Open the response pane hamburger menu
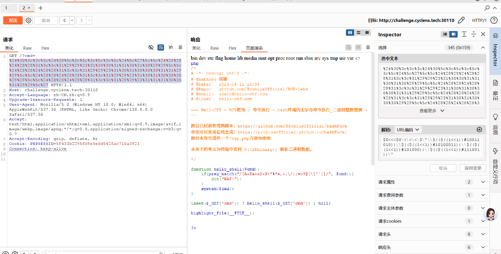Viewport: 501px width, 254px height. [368, 48]
